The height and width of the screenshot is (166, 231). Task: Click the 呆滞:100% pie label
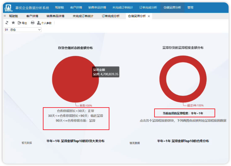86,105
